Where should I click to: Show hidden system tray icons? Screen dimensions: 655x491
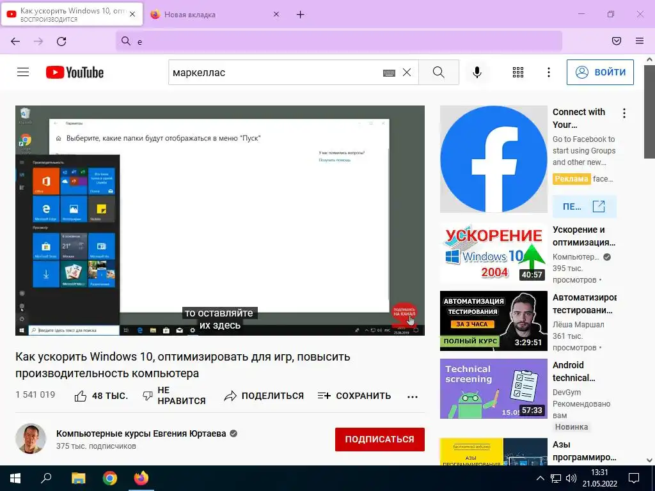pyautogui.click(x=540, y=478)
